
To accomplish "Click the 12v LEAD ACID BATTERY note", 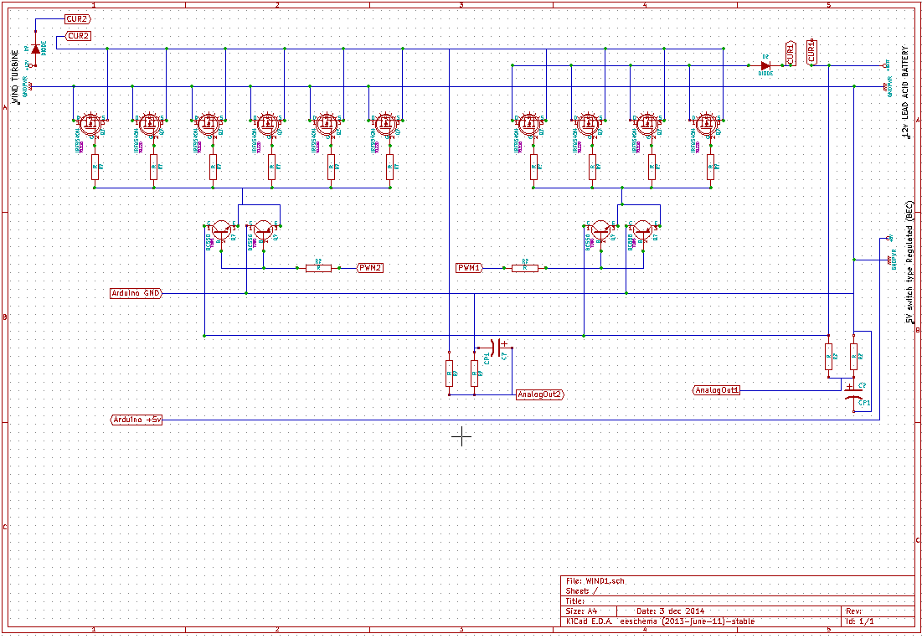I will coord(905,93).
